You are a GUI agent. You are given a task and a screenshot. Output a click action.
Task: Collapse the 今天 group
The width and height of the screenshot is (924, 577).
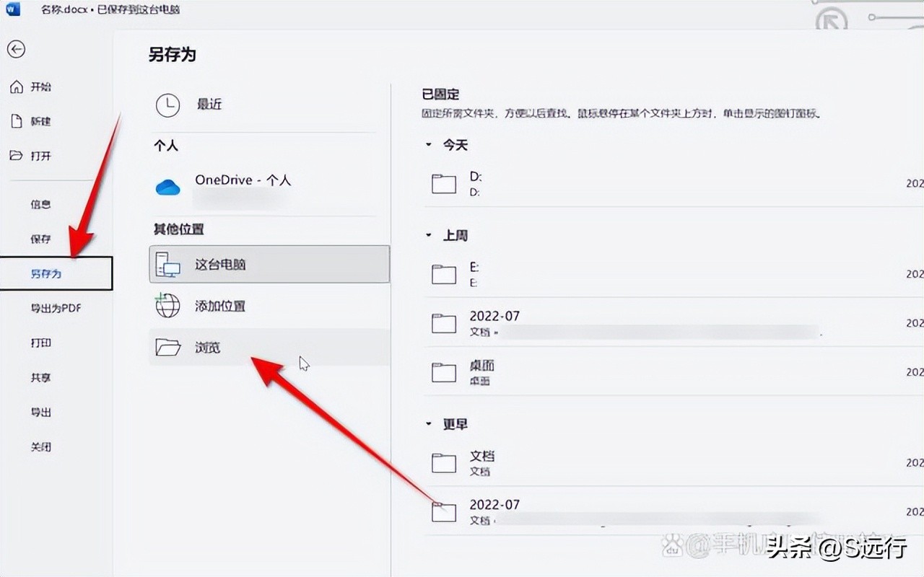[x=429, y=145]
